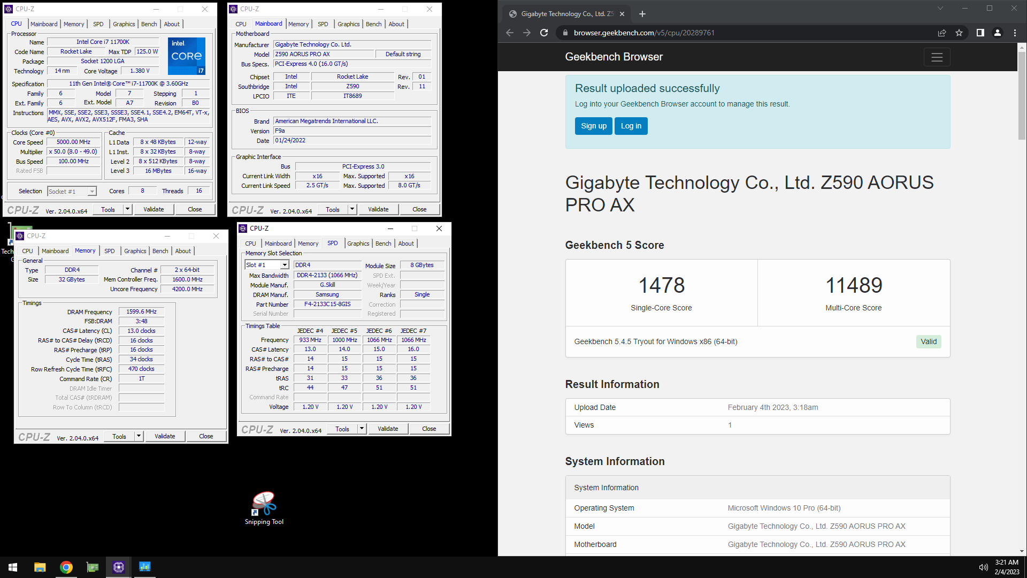Open Bench tab in SPD window
This screenshot has height=578, width=1027.
383,244
